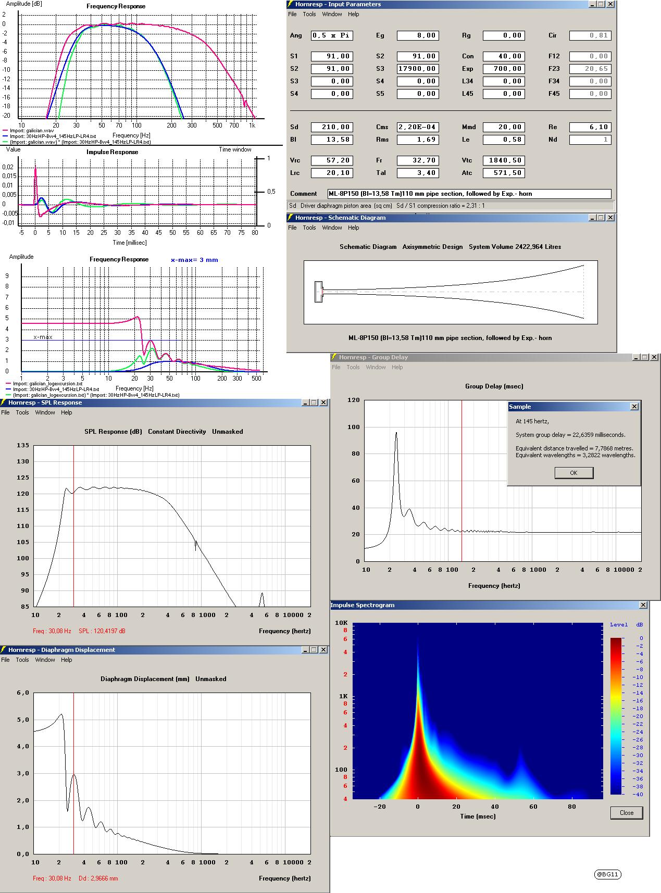Click Hornresp icon in Schematic Diagram title bar

point(291,218)
